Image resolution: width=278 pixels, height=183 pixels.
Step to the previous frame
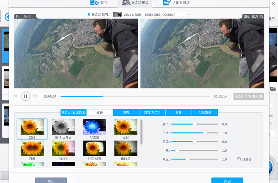pyautogui.click(x=16, y=96)
